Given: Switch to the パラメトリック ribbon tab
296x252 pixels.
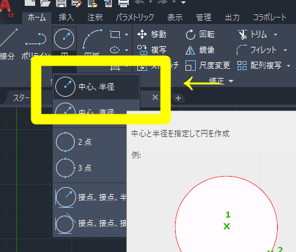Looking at the screenshot, I should [x=135, y=18].
